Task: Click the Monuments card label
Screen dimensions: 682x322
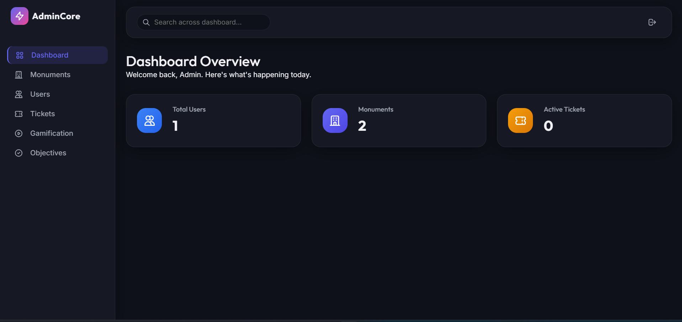Action: (x=376, y=109)
